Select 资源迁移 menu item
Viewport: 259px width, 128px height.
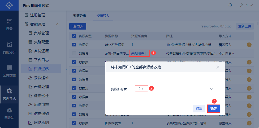point(41,69)
